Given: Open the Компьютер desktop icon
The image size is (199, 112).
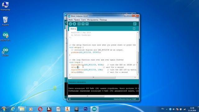Looking at the screenshot, I should click(5, 6).
